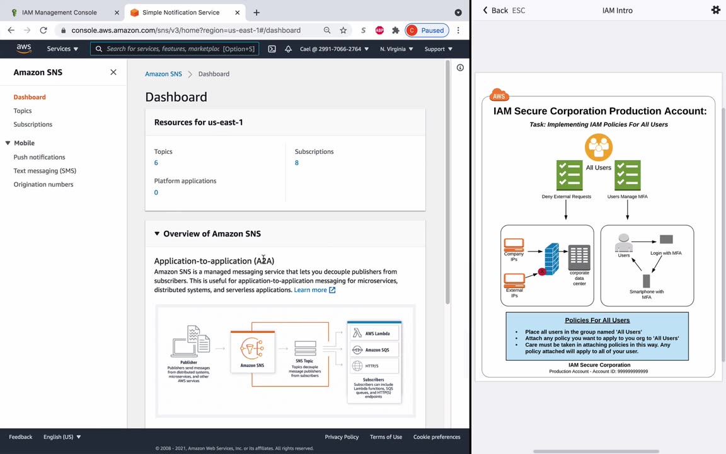Open the N. Virginia region dropdown
The width and height of the screenshot is (726, 454).
click(396, 49)
